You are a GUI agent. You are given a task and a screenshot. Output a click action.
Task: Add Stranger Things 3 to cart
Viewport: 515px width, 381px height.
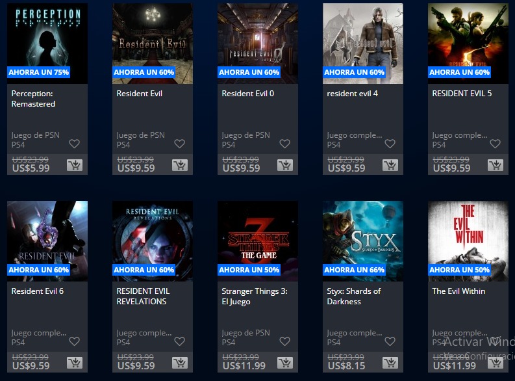click(x=284, y=363)
